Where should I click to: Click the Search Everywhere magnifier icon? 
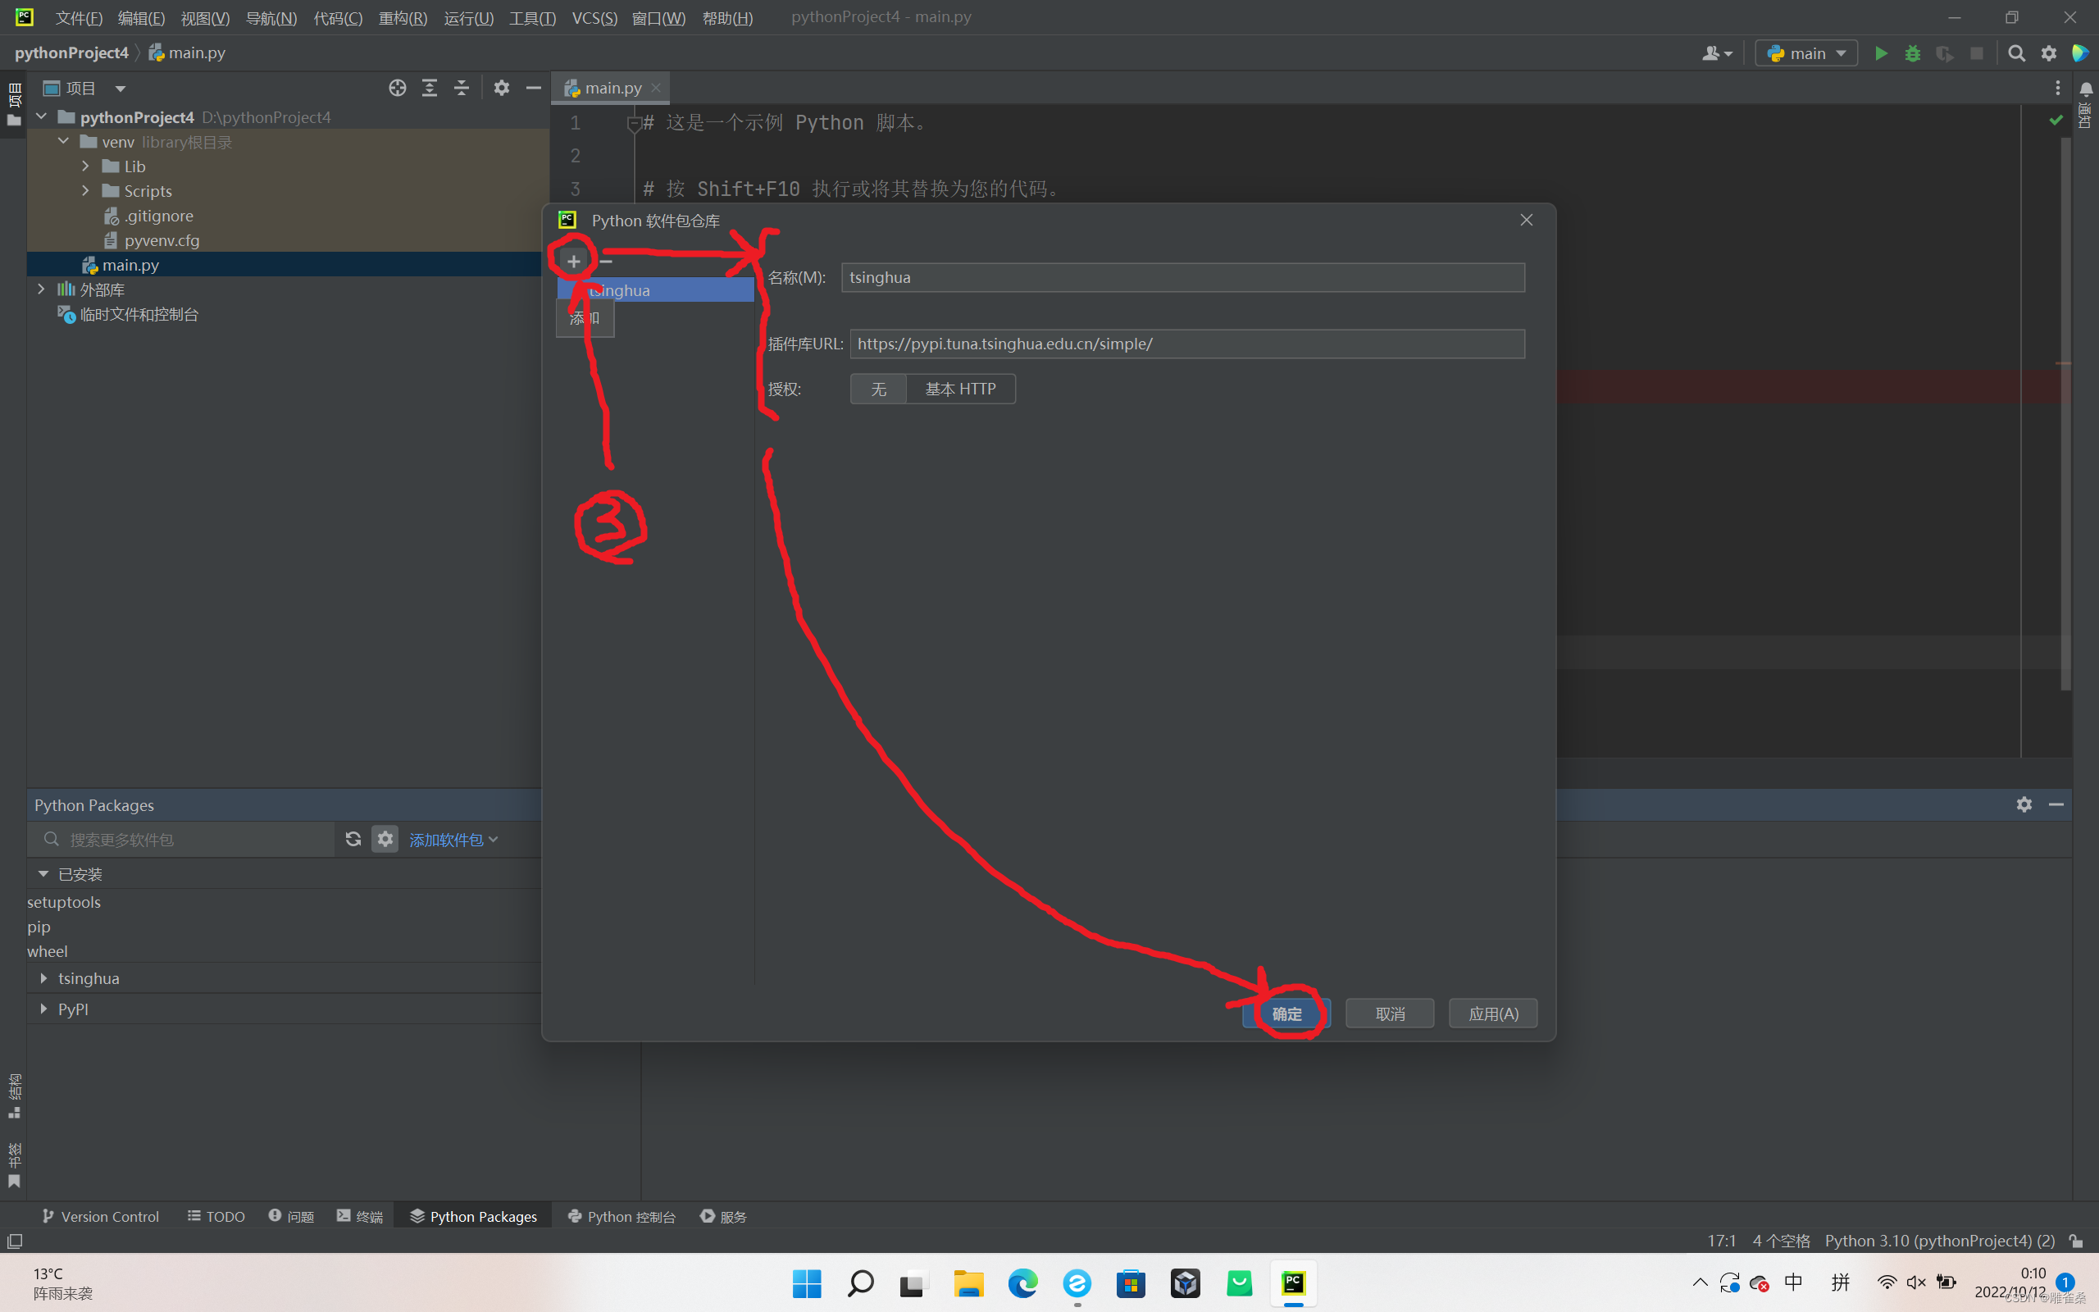(2017, 54)
